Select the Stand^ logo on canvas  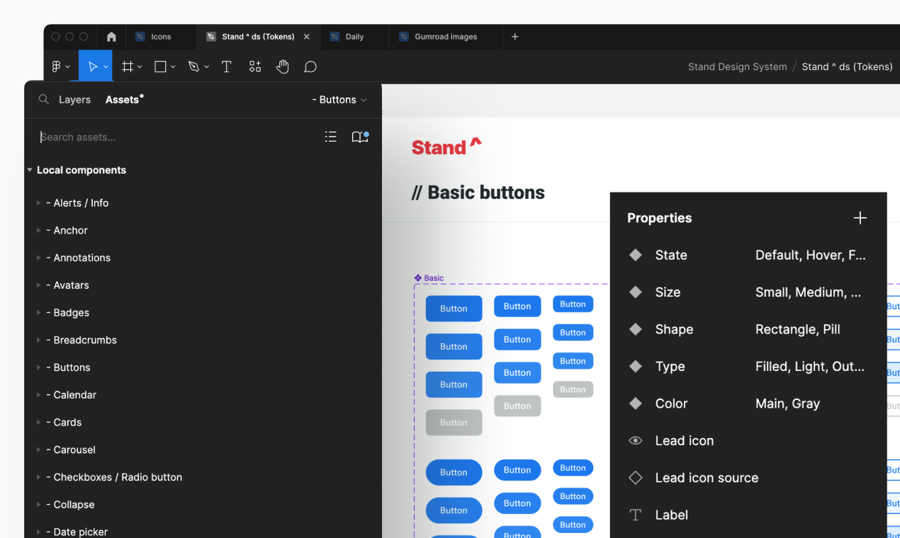pyautogui.click(x=446, y=147)
